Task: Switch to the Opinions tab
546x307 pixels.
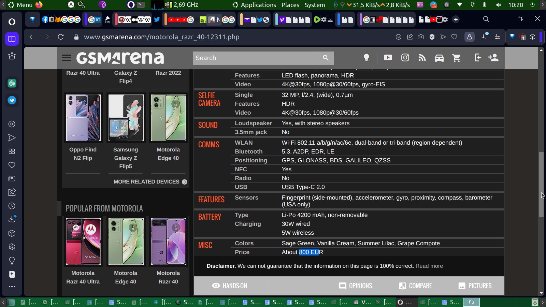Action: 355,286
